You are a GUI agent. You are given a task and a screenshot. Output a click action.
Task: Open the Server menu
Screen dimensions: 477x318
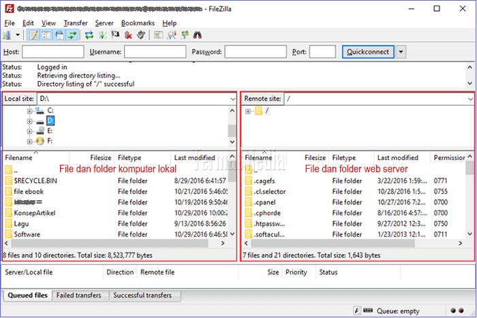point(104,23)
